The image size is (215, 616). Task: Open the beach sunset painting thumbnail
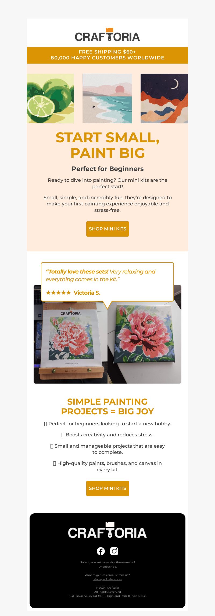(107, 98)
